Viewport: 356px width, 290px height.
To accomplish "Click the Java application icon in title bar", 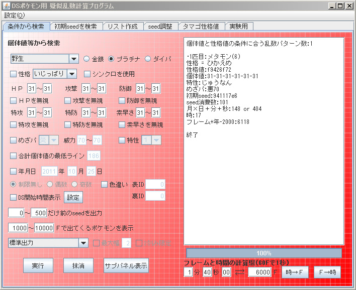I will coord(7,6).
